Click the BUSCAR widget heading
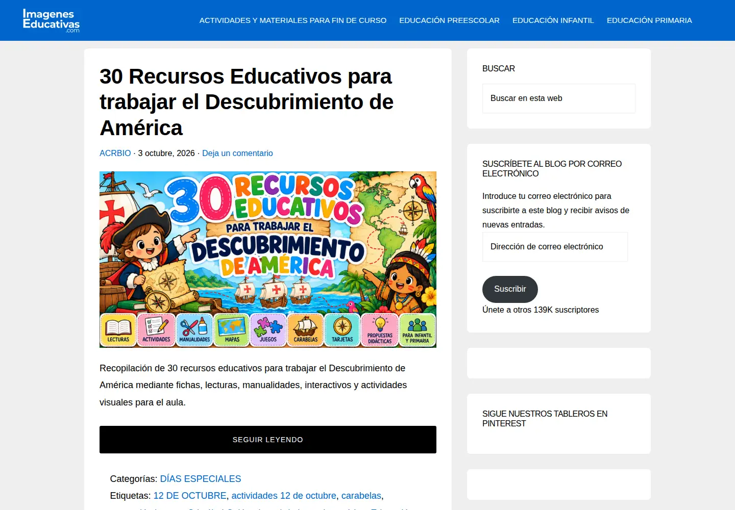The height and width of the screenshot is (510, 735). pyautogui.click(x=499, y=68)
